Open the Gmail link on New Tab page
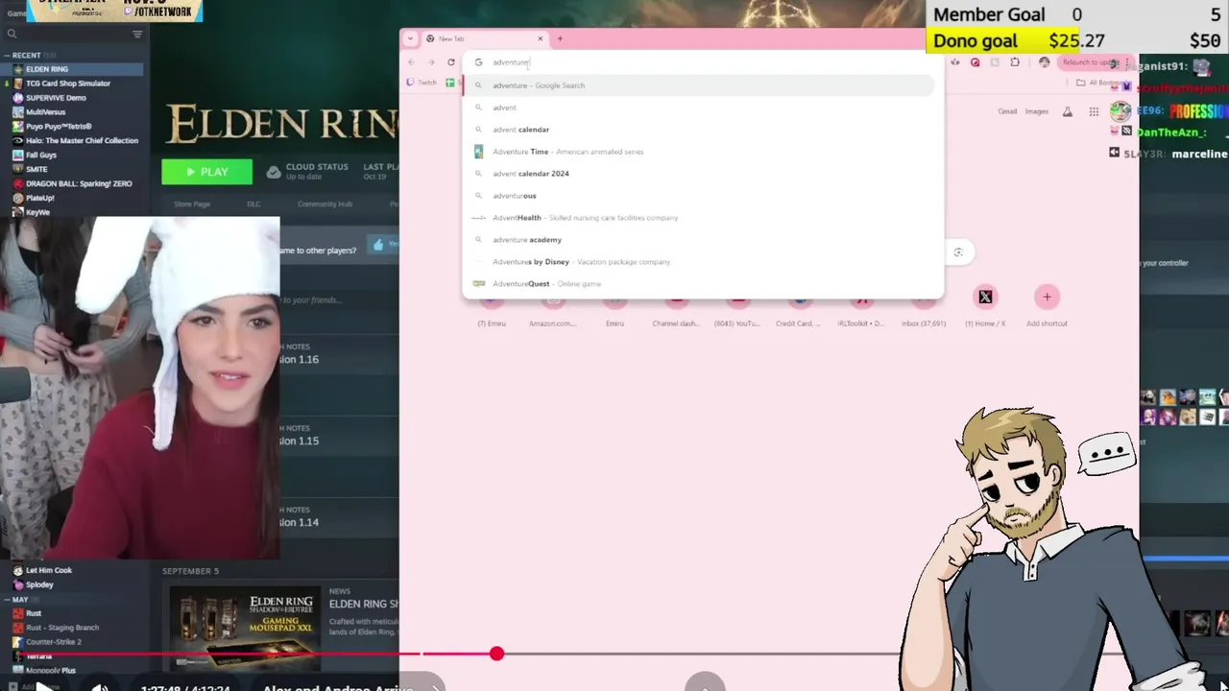Image resolution: width=1229 pixels, height=691 pixels. [1007, 111]
